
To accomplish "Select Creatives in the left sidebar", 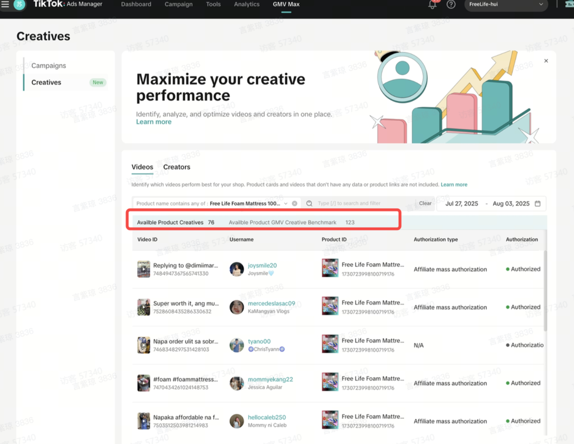I will click(46, 82).
